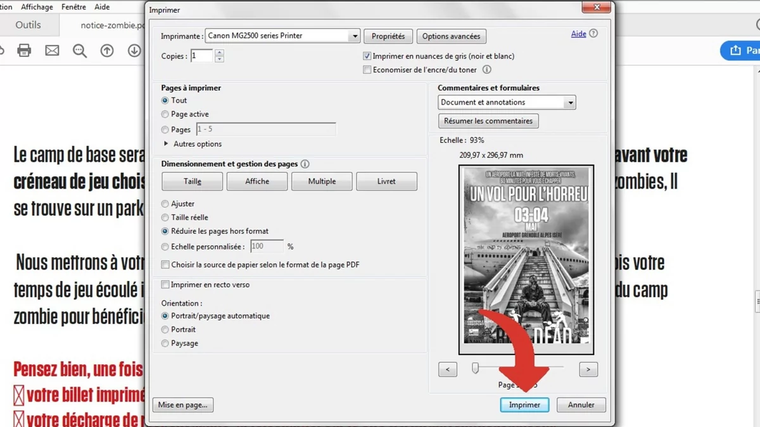Click info icon next to Economiser de l'encre
Image resolution: width=760 pixels, height=427 pixels.
click(x=487, y=70)
